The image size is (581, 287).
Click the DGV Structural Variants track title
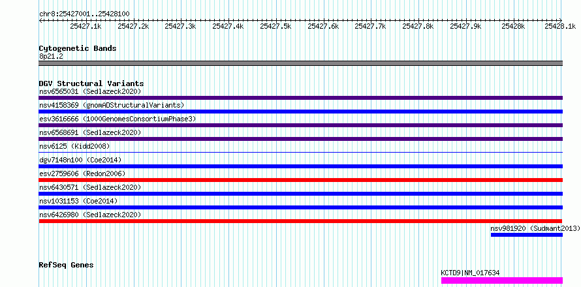(x=91, y=83)
